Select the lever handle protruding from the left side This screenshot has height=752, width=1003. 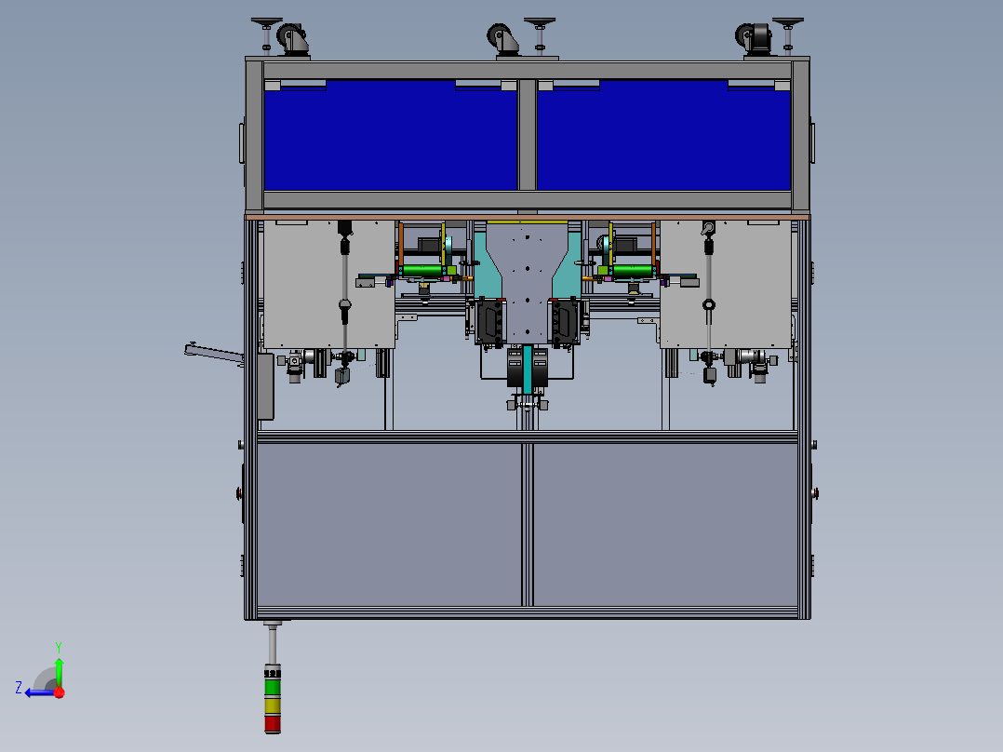click(x=214, y=354)
